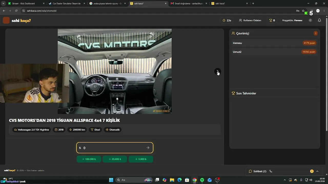
Task: Open File Explorer from the taskbar
Action: coord(172,180)
